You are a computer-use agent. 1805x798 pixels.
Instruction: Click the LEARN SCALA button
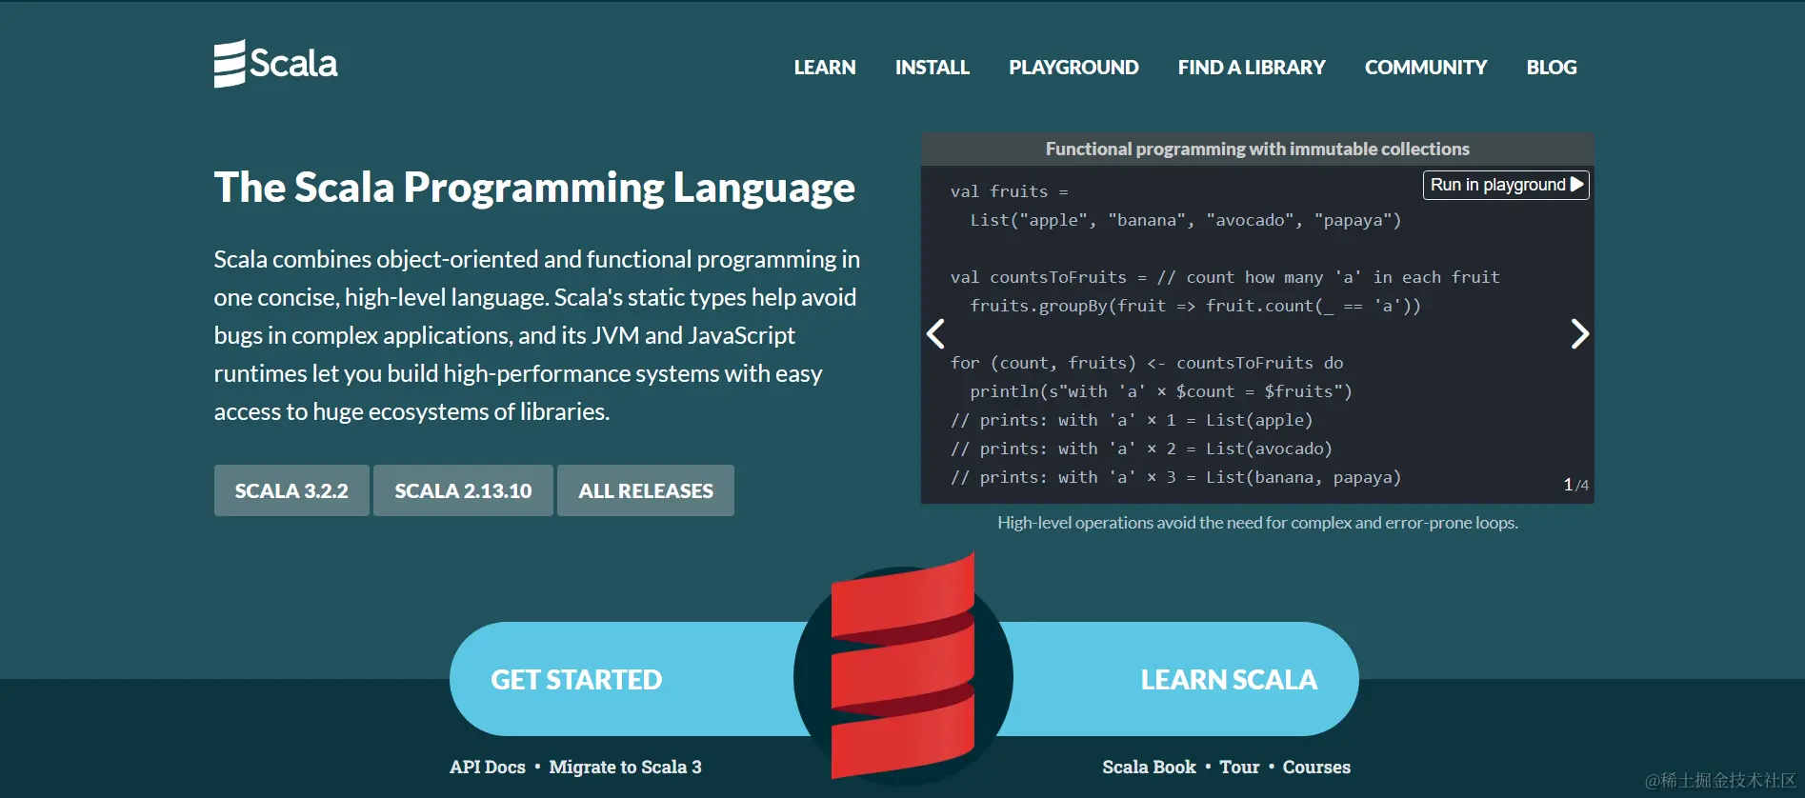(1229, 679)
